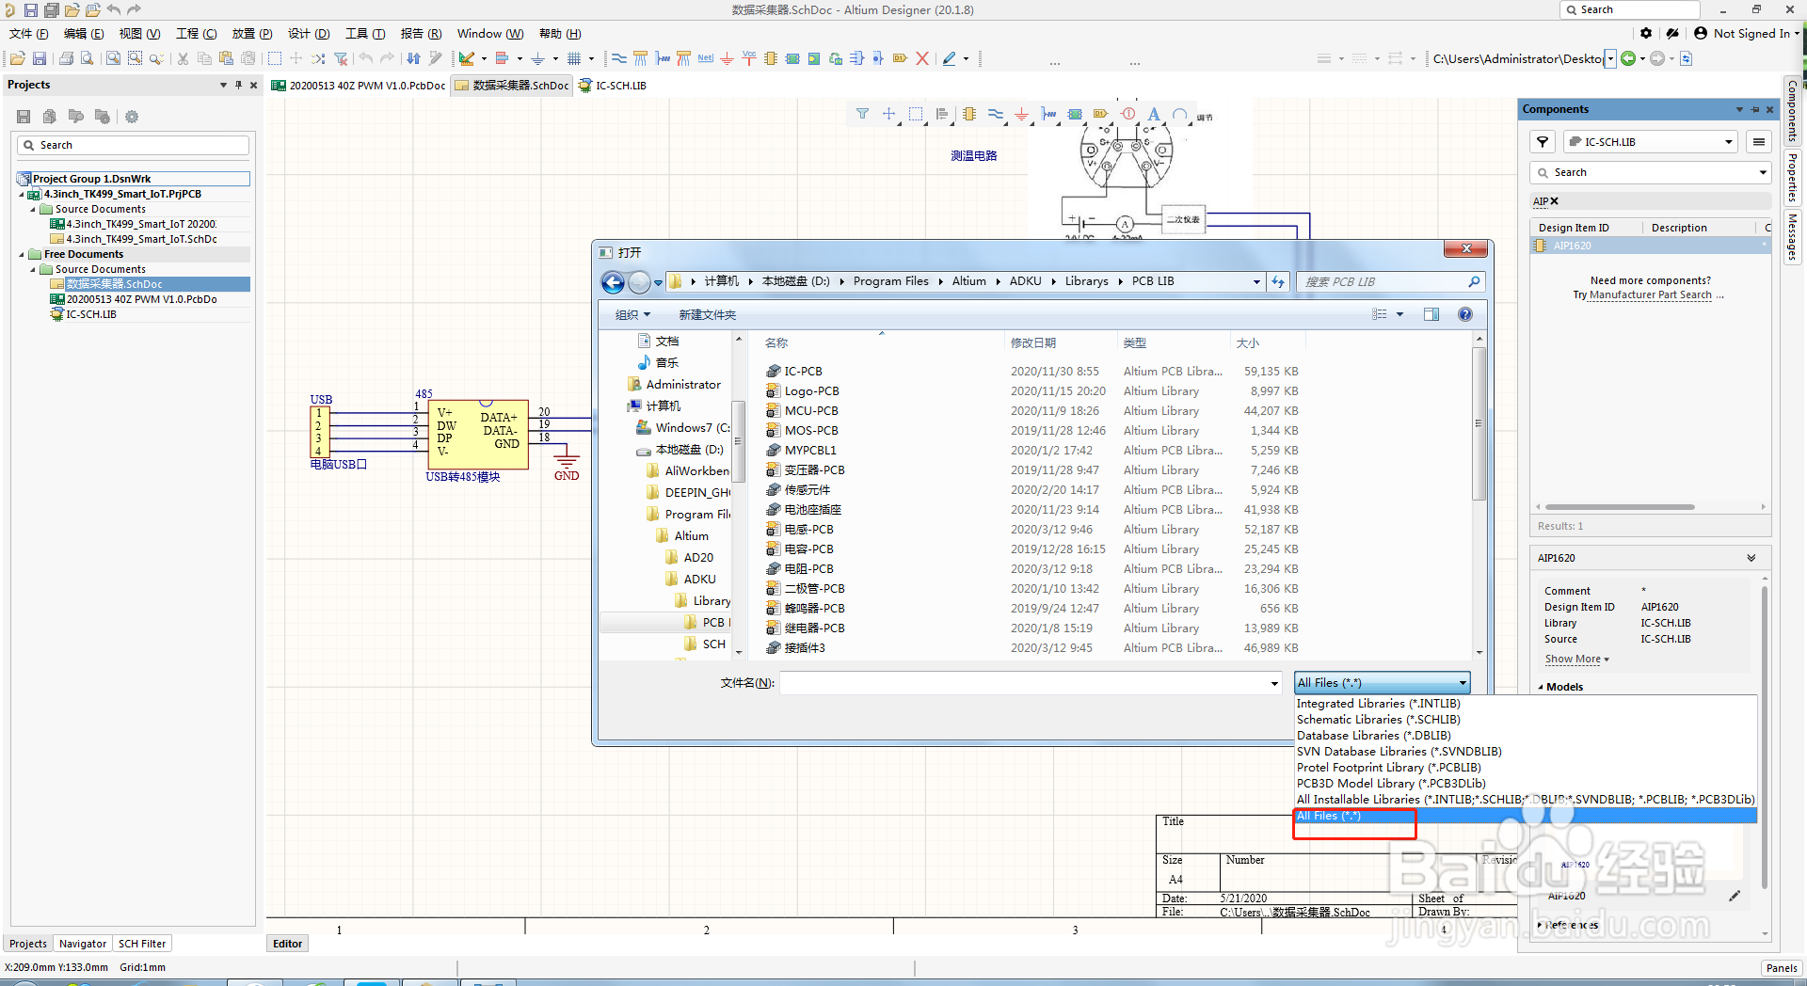Select Integrated Libraries (*.INTLIB) filter option
This screenshot has height=986, width=1807.
coord(1379,704)
